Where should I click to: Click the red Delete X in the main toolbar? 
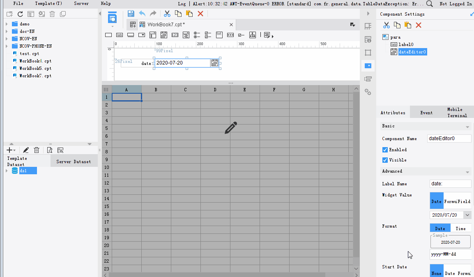point(200,14)
